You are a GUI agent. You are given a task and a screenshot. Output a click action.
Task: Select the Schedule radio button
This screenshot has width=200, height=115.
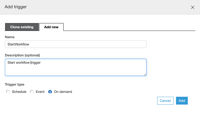[8, 92]
